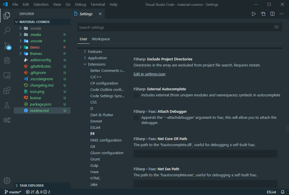Select Gluon configuration settings category
This screenshot has height=195, width=289.
107,153
